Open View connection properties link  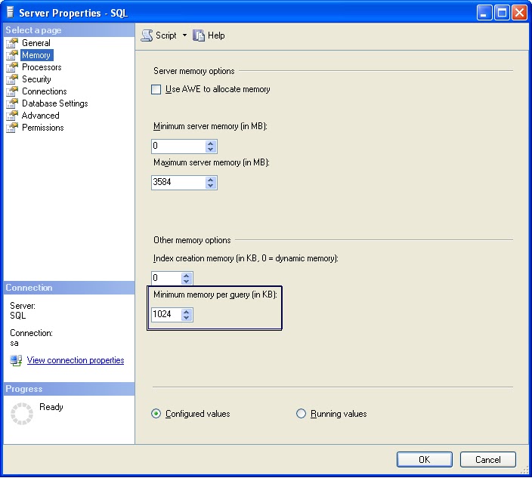(x=76, y=360)
